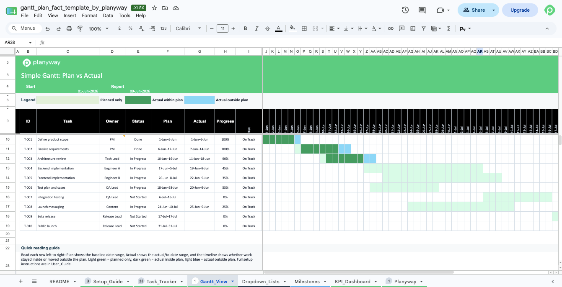Switch to the KPI_Dashboard sheet tab
The height and width of the screenshot is (287, 562).
point(352,282)
